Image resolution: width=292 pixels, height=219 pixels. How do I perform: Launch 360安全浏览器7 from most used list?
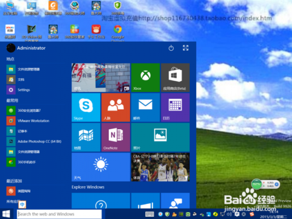point(24,111)
